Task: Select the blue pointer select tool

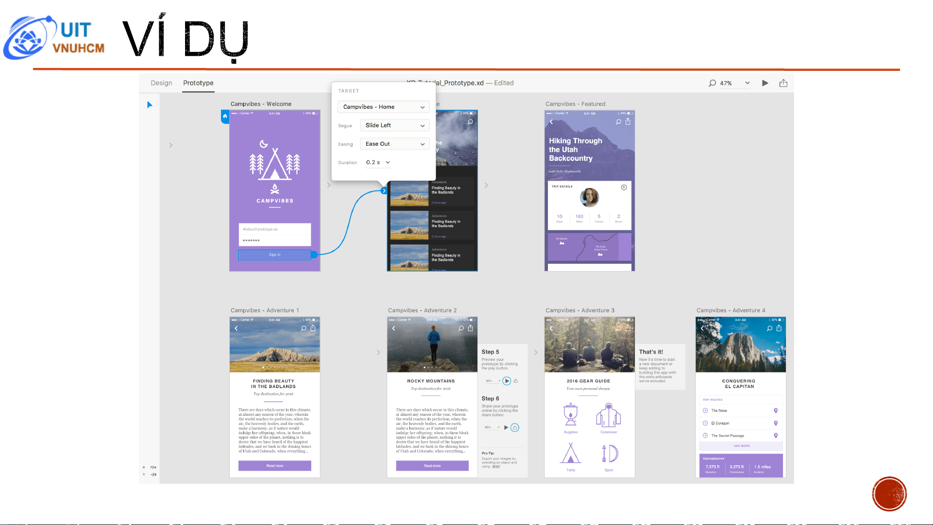Action: click(x=150, y=105)
